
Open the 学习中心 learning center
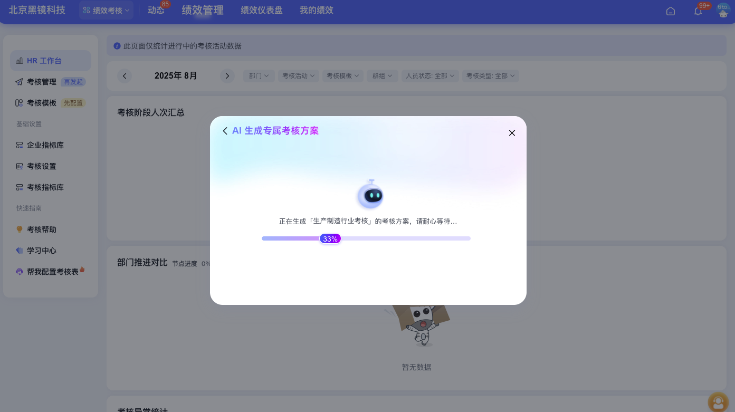coord(41,251)
